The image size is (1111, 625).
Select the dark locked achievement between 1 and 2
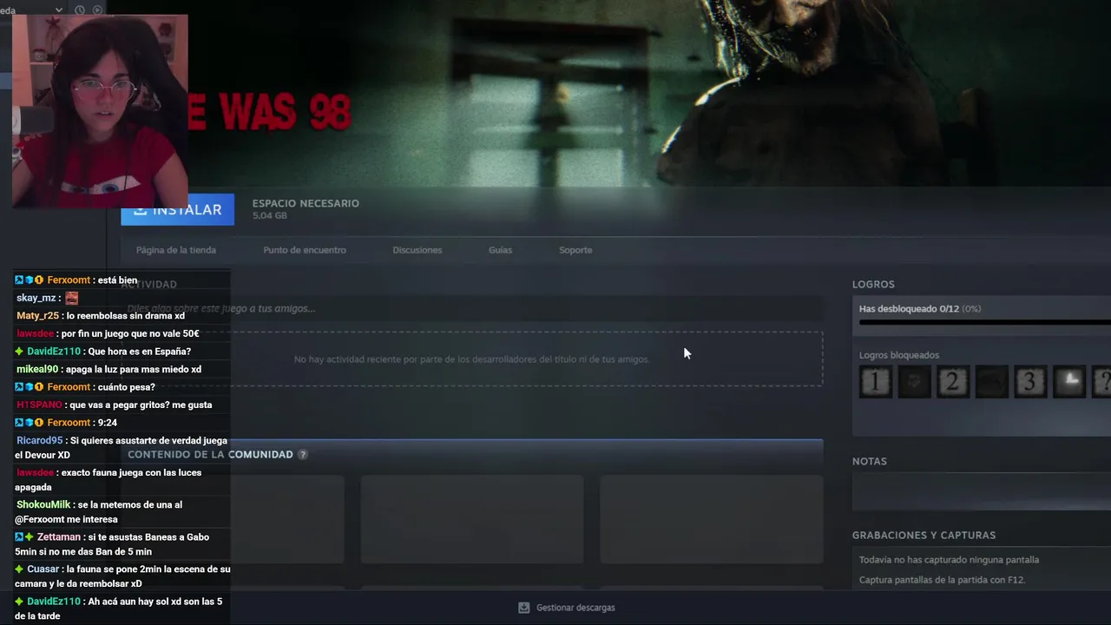tap(914, 382)
